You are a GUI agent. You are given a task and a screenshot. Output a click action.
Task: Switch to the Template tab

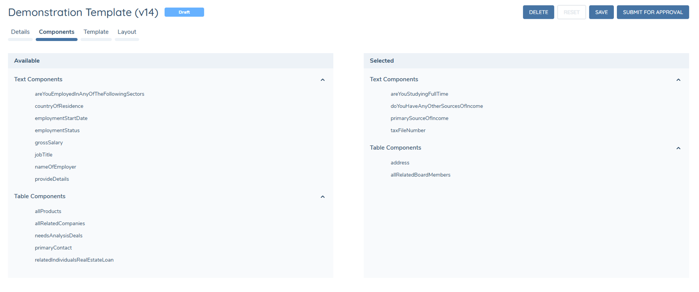(x=96, y=32)
